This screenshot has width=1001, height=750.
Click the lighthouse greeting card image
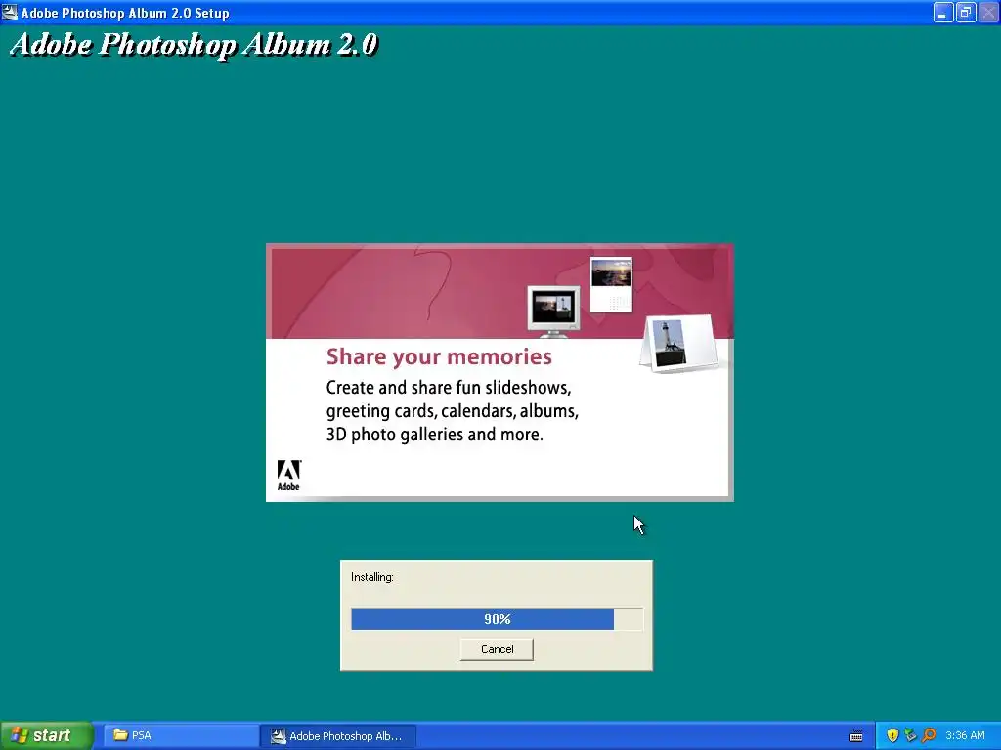(x=679, y=343)
